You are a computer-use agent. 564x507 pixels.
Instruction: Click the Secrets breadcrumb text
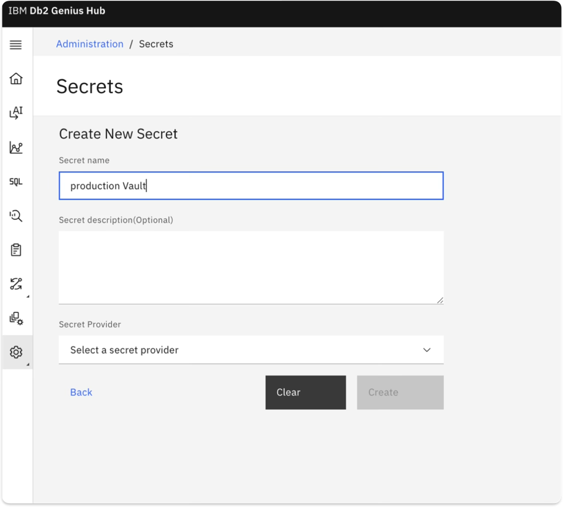tap(156, 44)
